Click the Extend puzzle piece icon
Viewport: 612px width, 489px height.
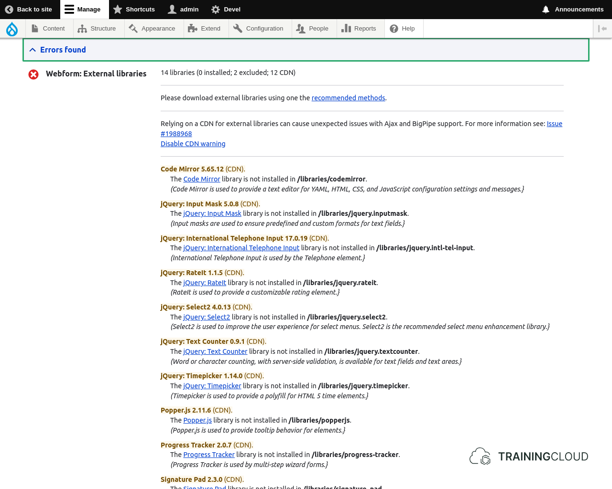point(193,29)
